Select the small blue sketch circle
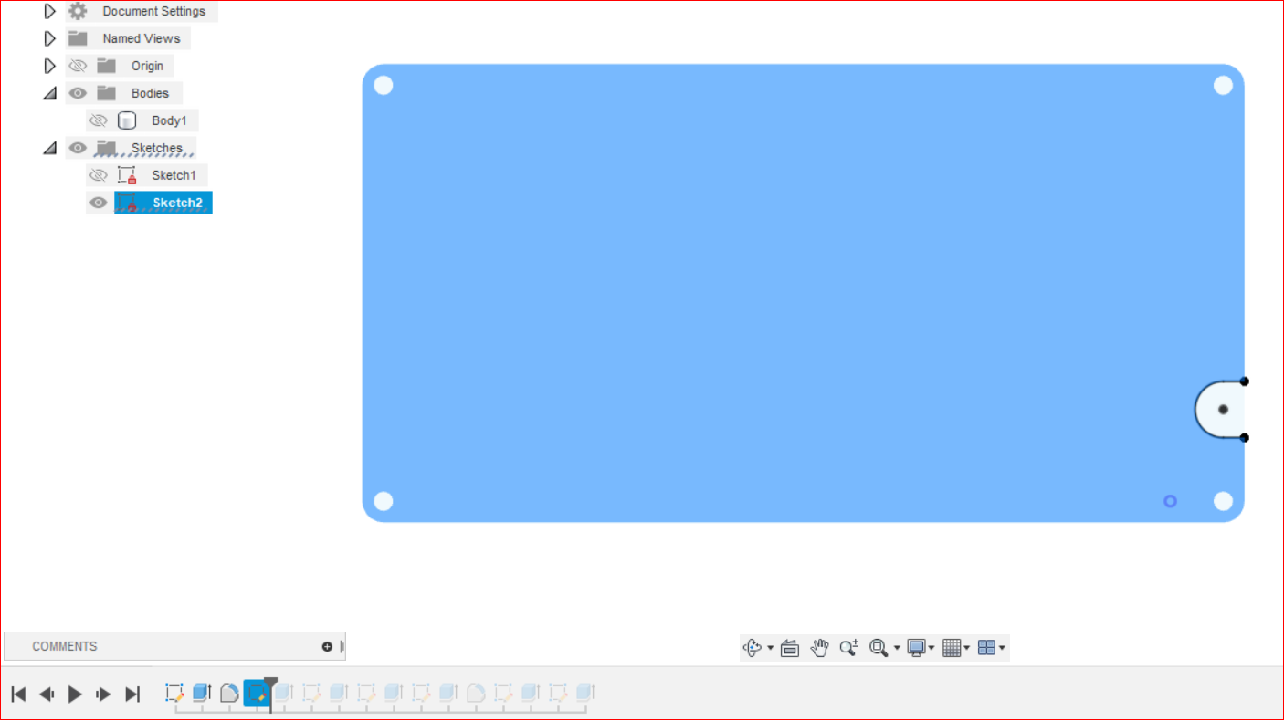Image resolution: width=1284 pixels, height=720 pixels. (x=1170, y=501)
